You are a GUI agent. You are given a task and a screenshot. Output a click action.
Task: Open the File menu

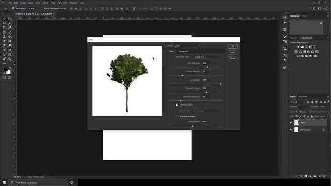click(10, 3)
